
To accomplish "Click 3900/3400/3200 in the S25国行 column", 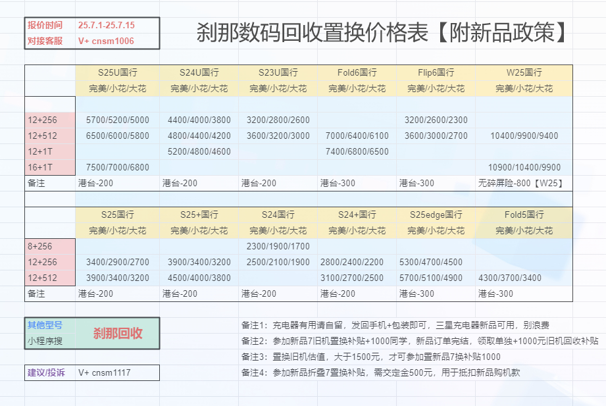I will click(118, 278).
